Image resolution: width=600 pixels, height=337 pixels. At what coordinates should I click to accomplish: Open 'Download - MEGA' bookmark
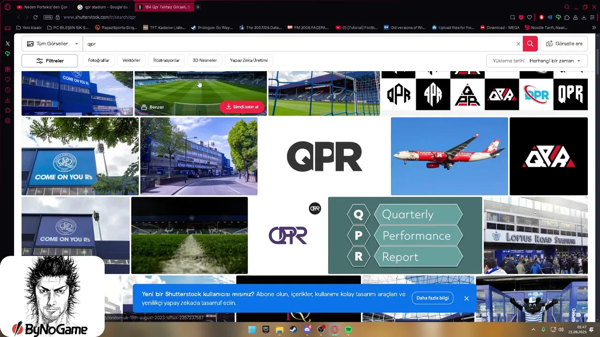click(500, 28)
